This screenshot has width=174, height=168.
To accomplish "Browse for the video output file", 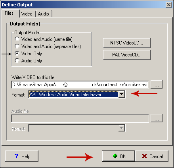I will (157, 84).
